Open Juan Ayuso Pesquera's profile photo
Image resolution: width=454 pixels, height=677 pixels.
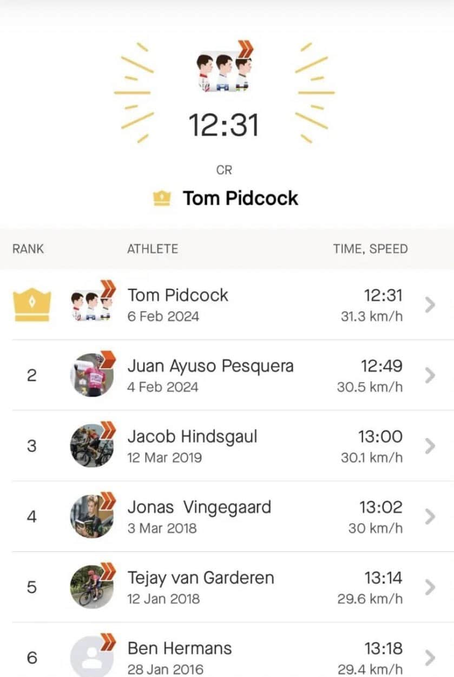click(92, 375)
